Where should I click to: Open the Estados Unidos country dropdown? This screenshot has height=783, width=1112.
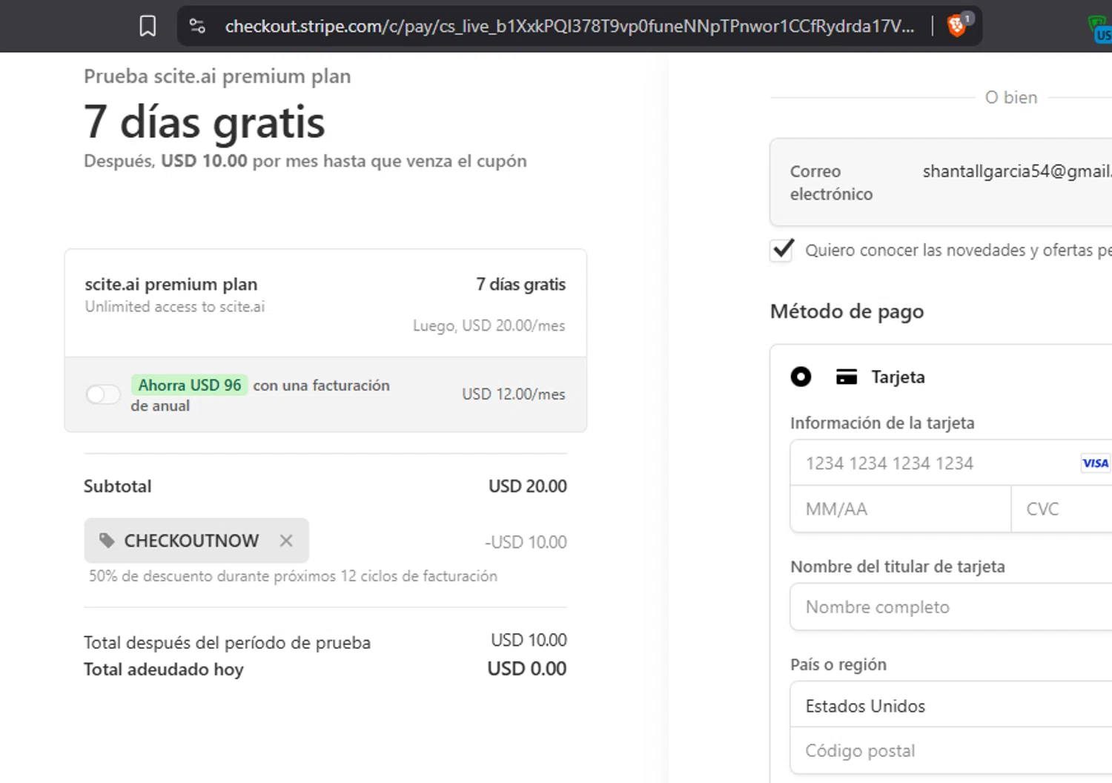pos(951,705)
